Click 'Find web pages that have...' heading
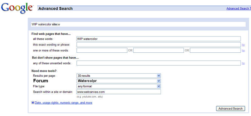Image resolution: width=251 pixels, height=116 pixels. click(51, 34)
